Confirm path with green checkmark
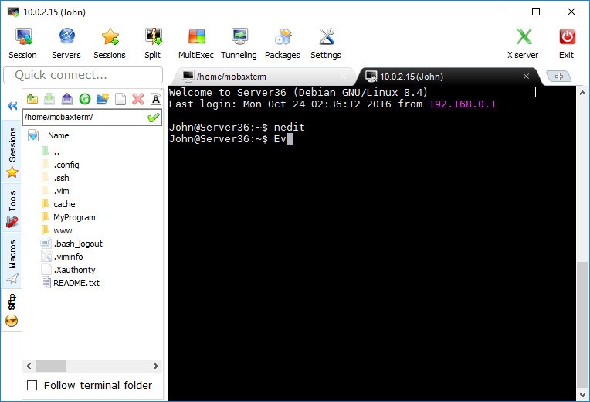Screen dimensions: 590x402 coord(154,118)
